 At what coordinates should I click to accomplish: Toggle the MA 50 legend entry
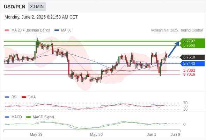[63, 30]
